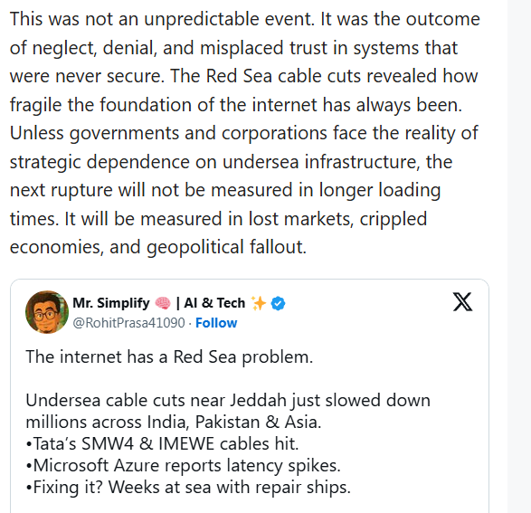The image size is (531, 513).
Task: Click the sparkles emoji after AI & Tech
Action: tap(259, 303)
